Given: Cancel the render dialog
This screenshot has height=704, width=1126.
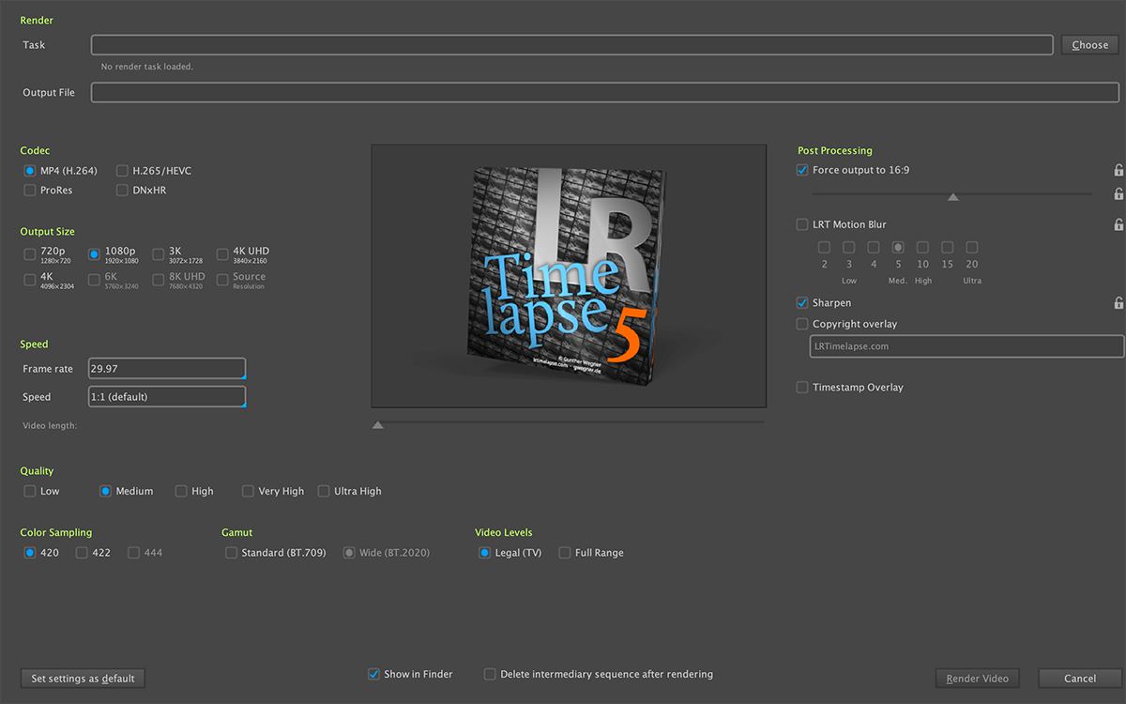Looking at the screenshot, I should [x=1080, y=679].
